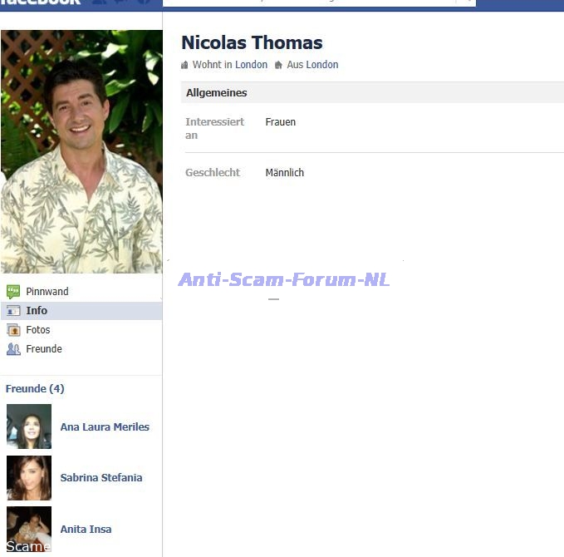Click 'London' link after 'Wohnt in'
Viewport: 564px width, 557px height.
tap(251, 65)
